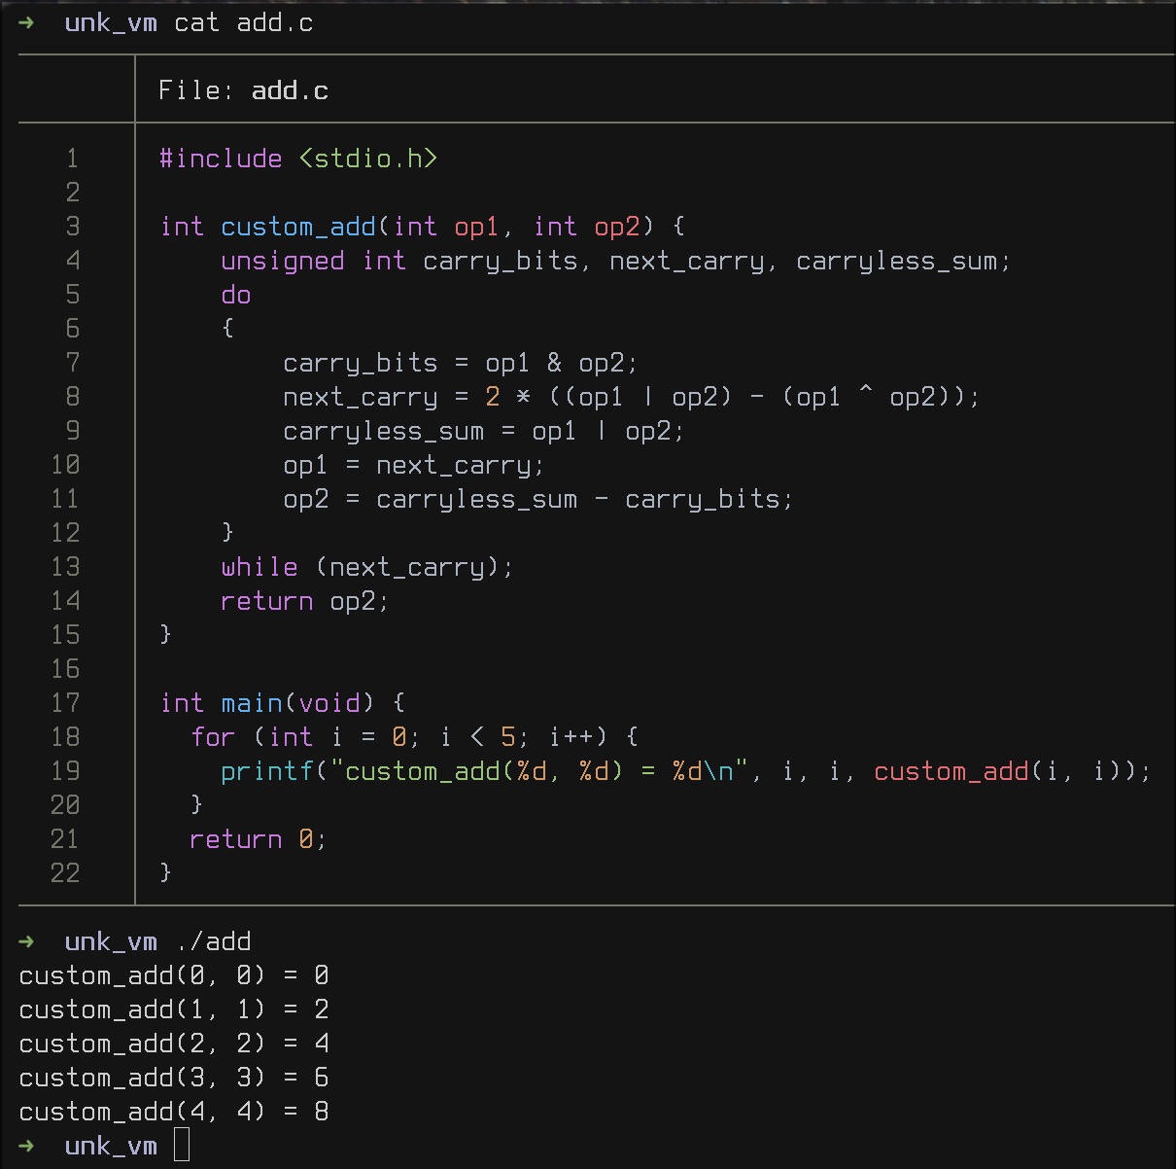Select the unsigned keyword on line 4
The height and width of the screenshot is (1169, 1176).
pos(282,261)
